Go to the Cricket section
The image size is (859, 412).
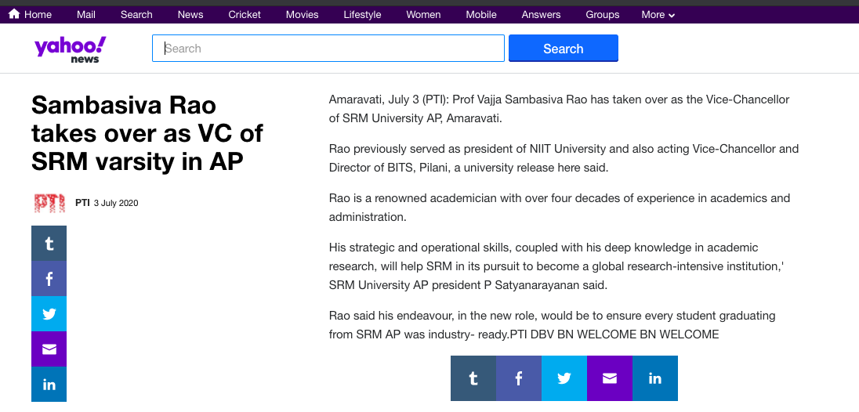click(x=245, y=14)
